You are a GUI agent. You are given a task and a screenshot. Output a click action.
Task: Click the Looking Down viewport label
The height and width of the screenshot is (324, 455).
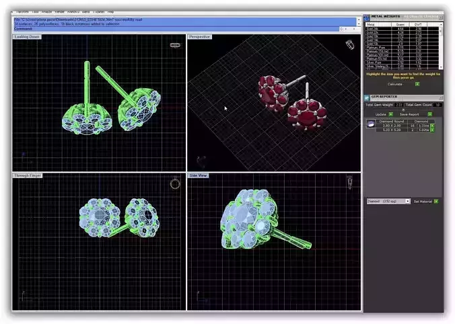click(27, 37)
